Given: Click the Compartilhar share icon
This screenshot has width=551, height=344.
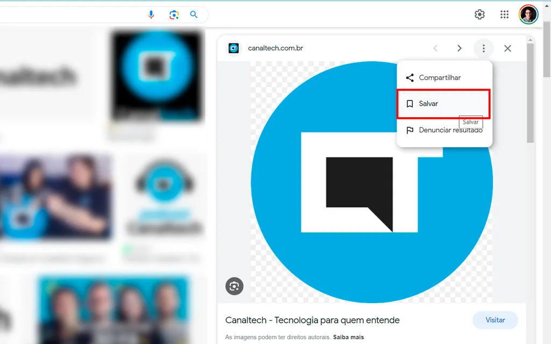Looking at the screenshot, I should tap(409, 77).
